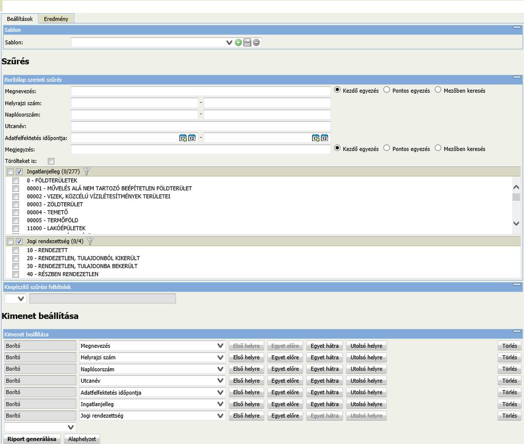The height and width of the screenshot is (444, 524).
Task: Open the Jogi rendezettség output field dropdown
Action: 220,415
